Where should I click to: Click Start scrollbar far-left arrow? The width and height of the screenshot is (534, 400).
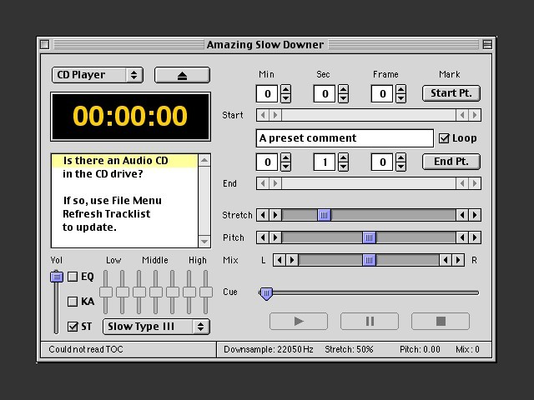(263, 115)
